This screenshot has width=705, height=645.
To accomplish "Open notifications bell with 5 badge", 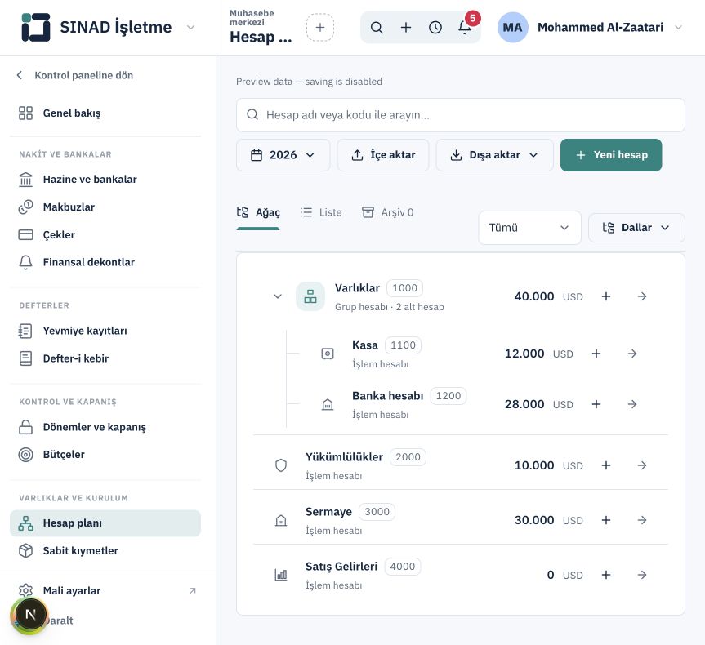I will click(465, 28).
